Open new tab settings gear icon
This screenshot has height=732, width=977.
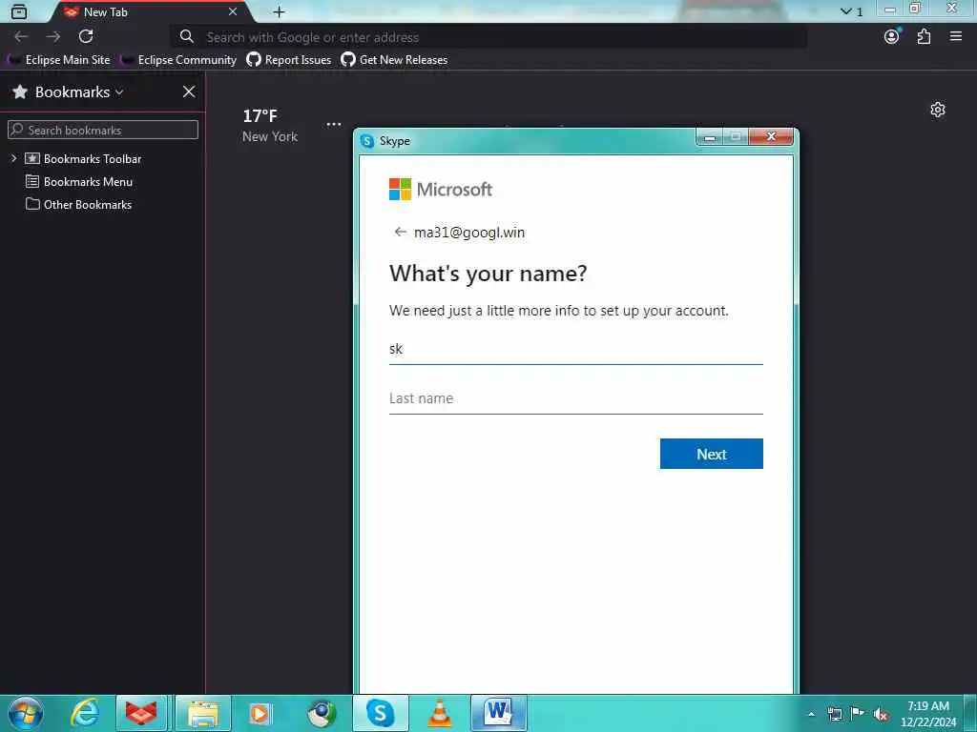[x=938, y=111]
